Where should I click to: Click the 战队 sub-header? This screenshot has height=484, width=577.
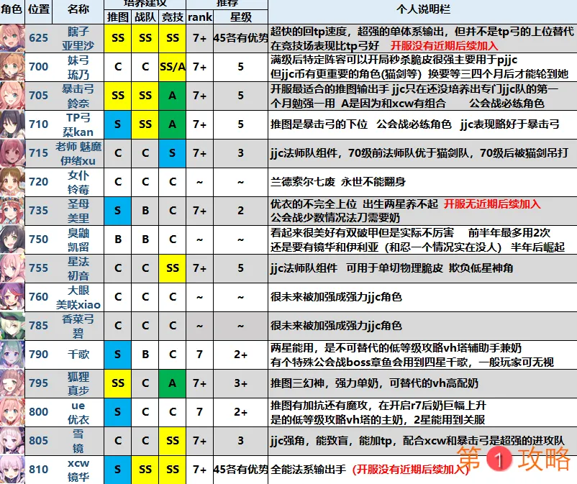click(x=145, y=17)
